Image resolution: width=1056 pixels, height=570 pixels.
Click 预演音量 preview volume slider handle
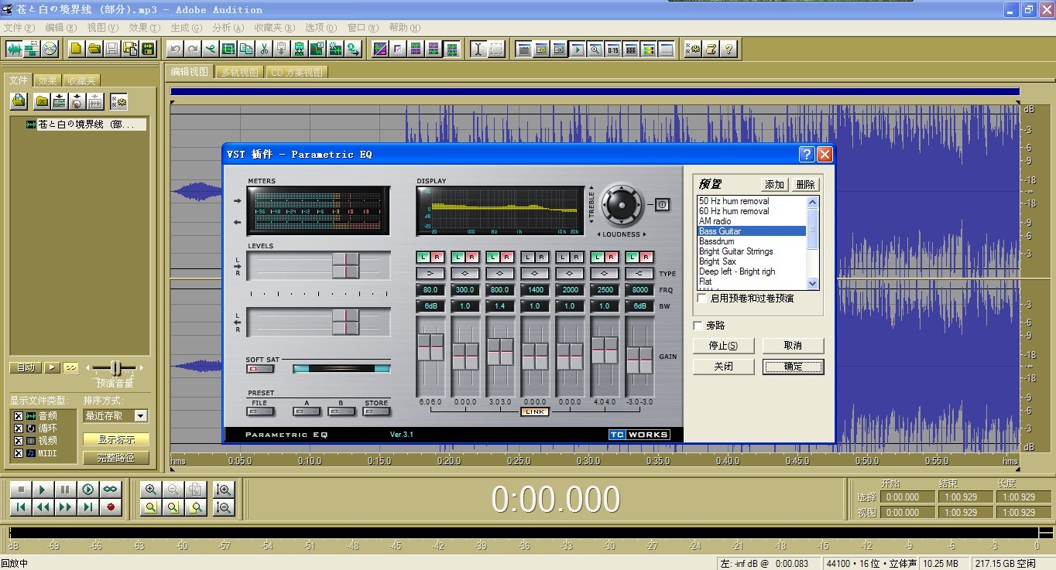(115, 368)
